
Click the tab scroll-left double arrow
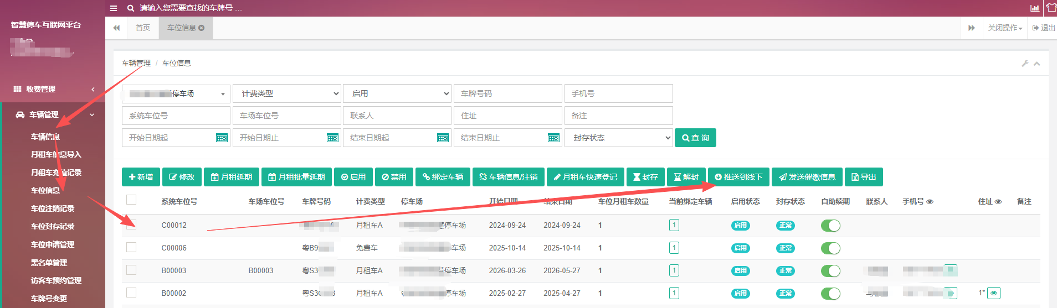click(116, 28)
